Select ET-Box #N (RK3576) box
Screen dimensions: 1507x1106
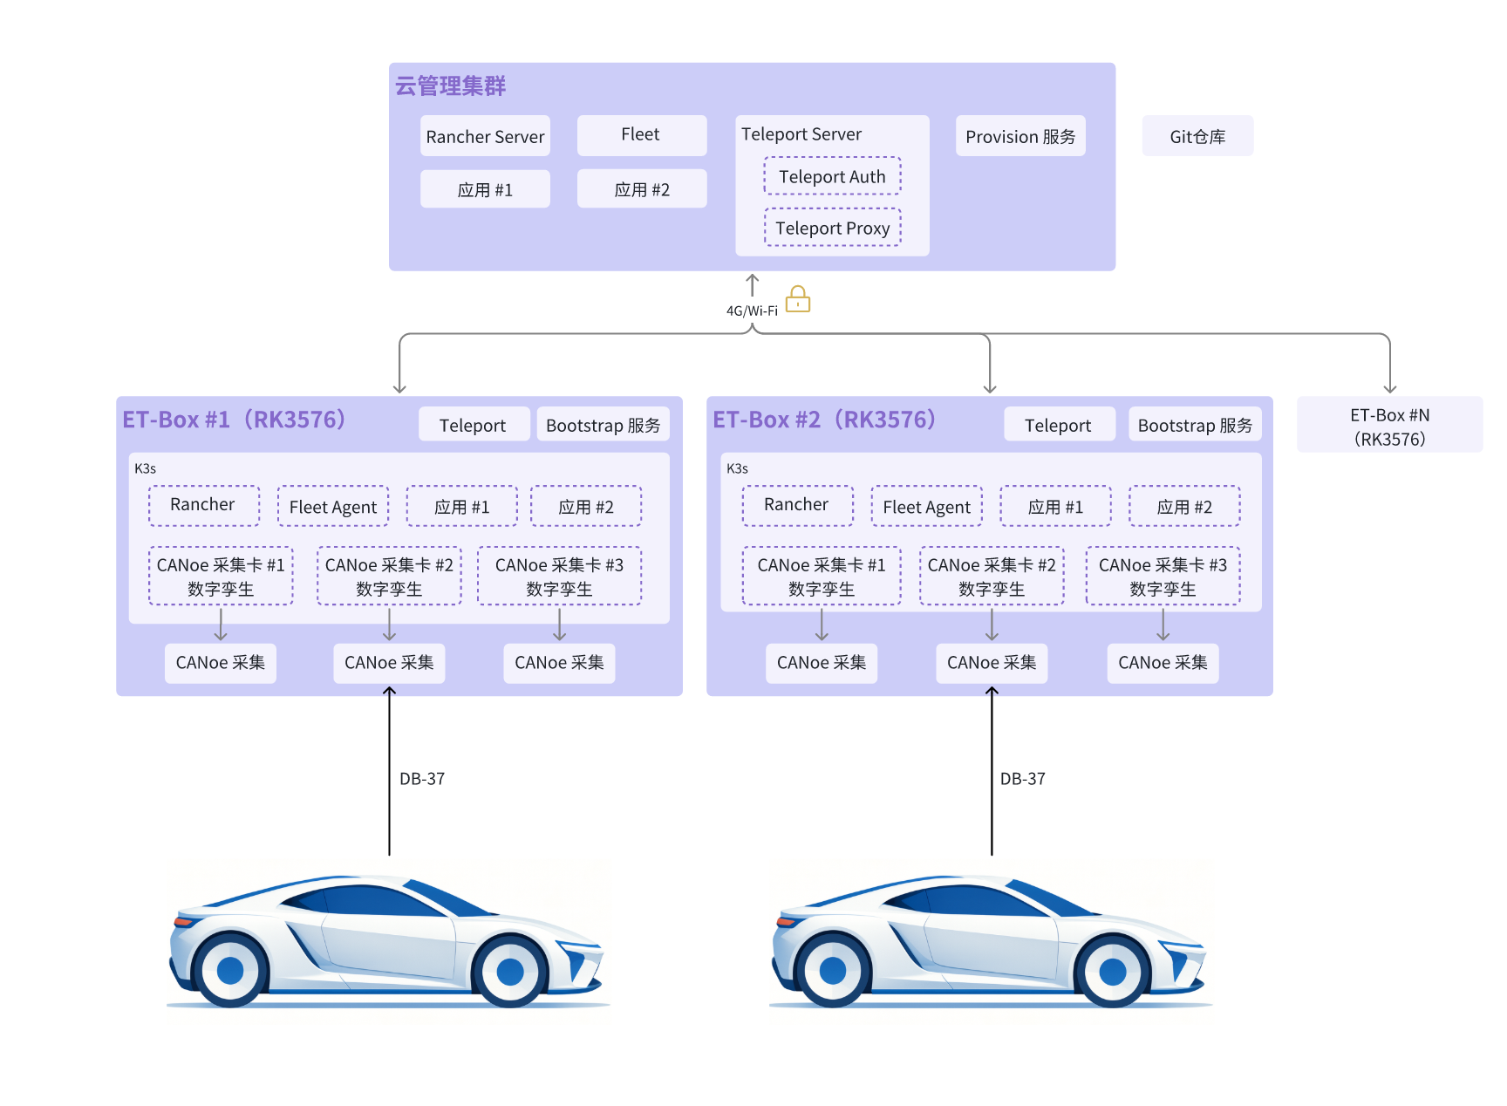click(1389, 425)
